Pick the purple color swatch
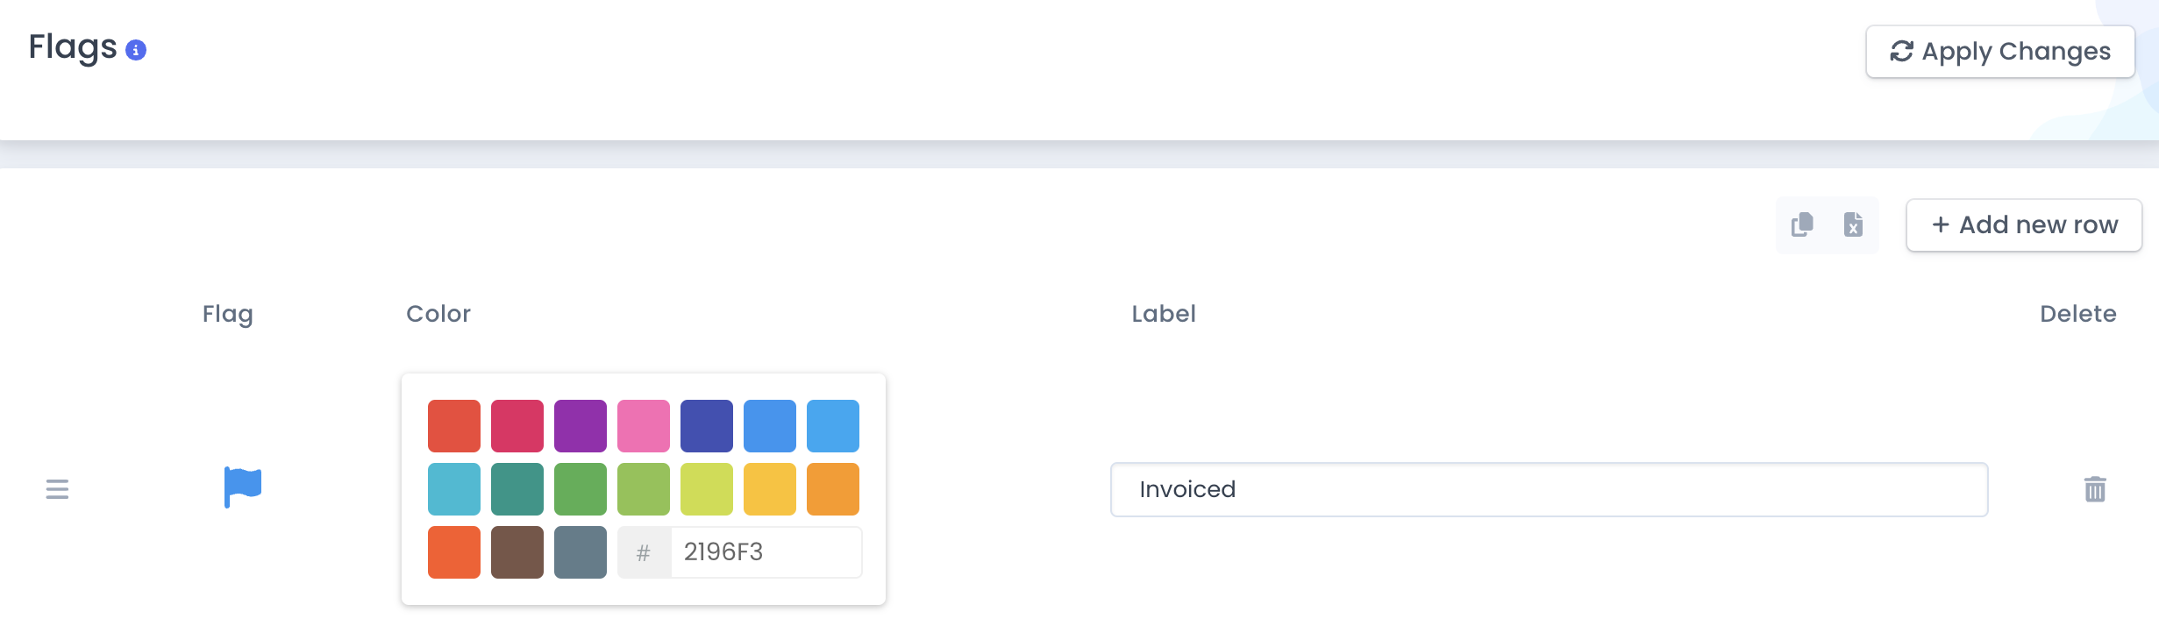 click(x=581, y=426)
